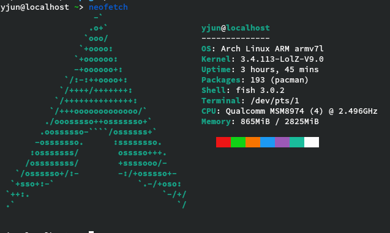The image size is (390, 233).
Task: Click 'Arch Linux ARM armv7l' value
Action: click(272, 49)
